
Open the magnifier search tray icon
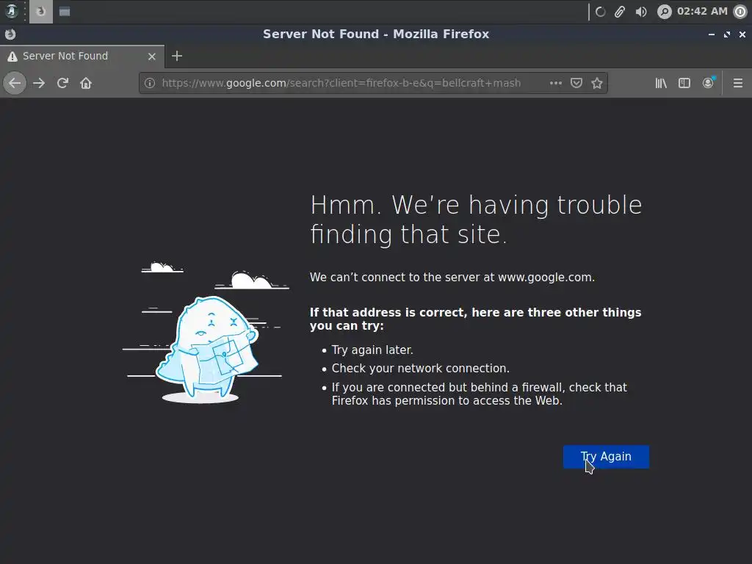tap(664, 12)
